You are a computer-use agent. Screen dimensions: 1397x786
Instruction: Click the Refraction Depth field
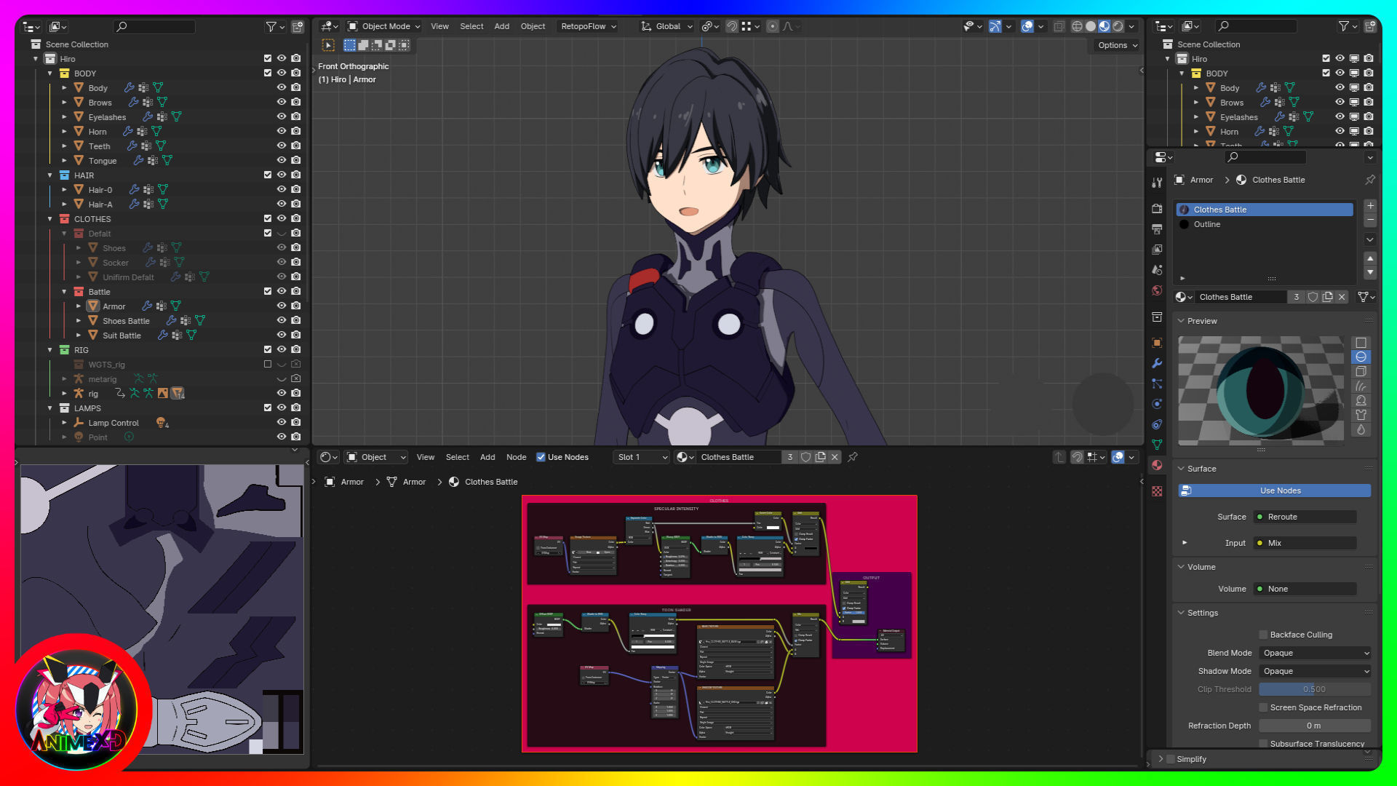tap(1315, 726)
